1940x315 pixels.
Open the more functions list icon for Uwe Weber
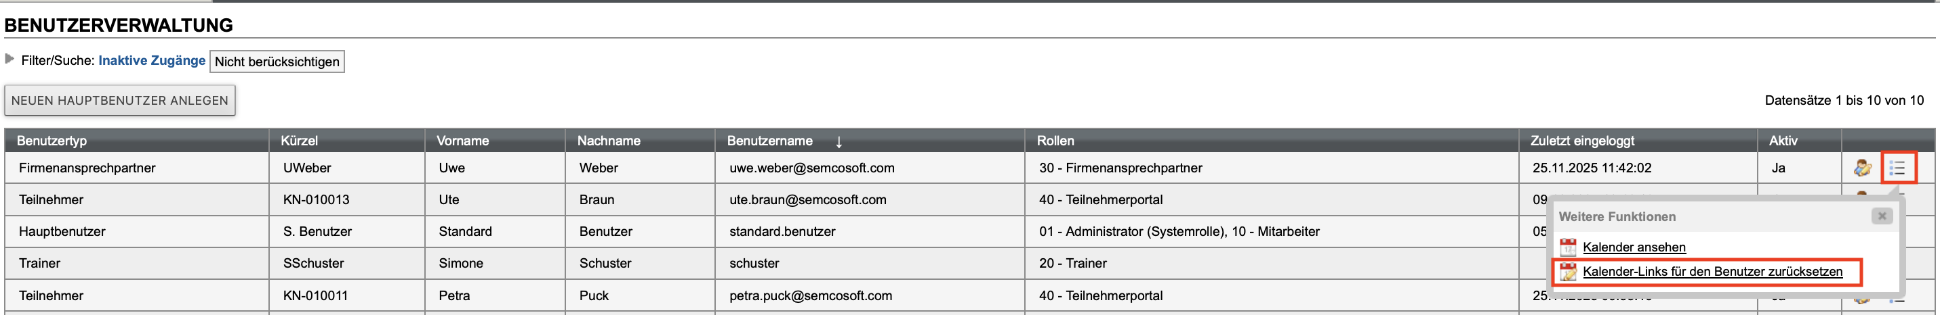[x=1897, y=168]
